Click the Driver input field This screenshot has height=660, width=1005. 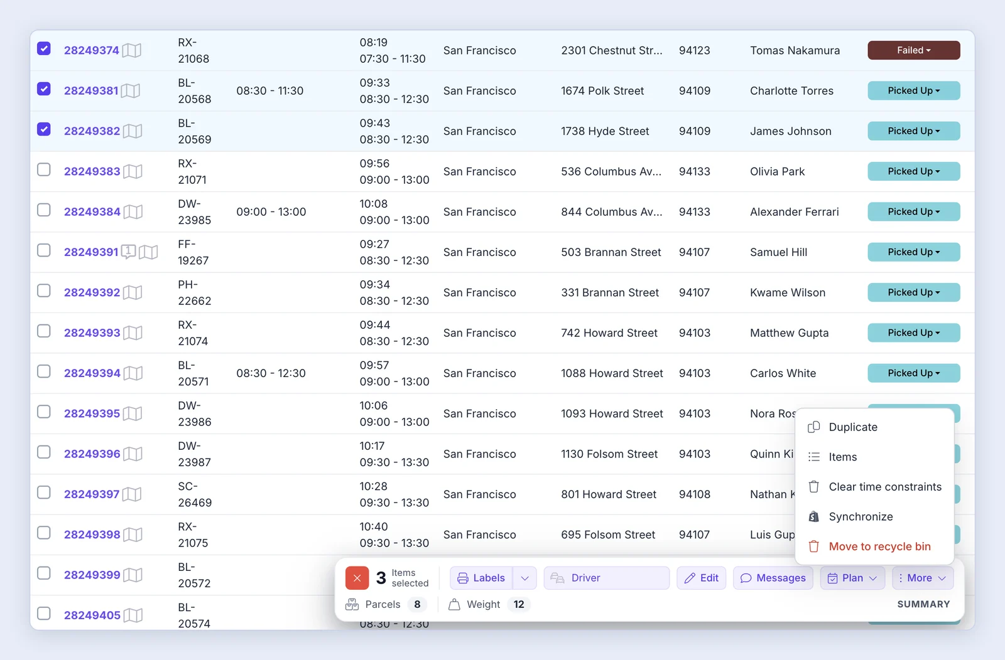[606, 578]
